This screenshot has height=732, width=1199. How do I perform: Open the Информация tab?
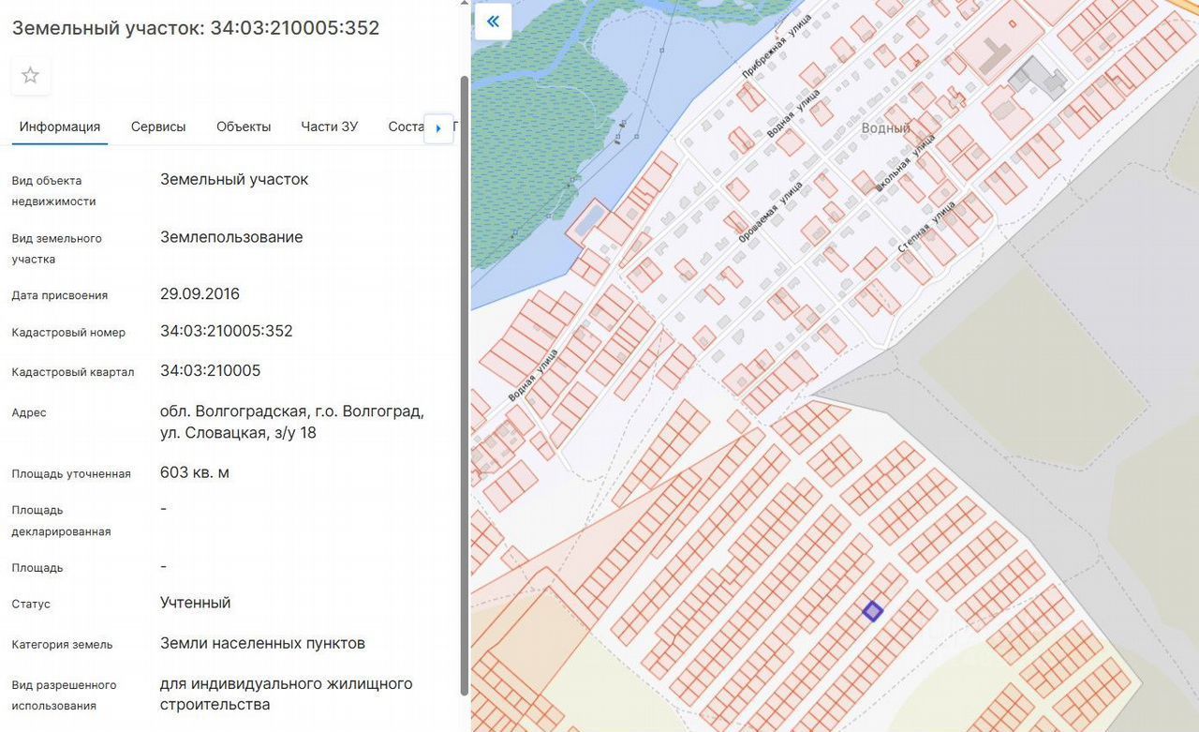[60, 127]
